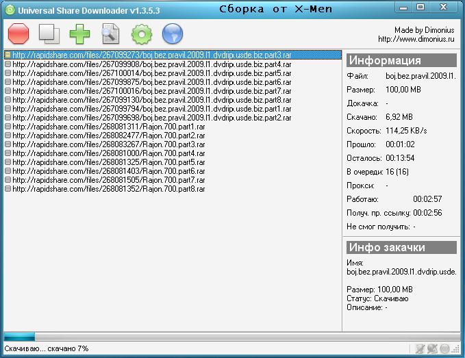Click first status bar tray icon

[x=420, y=349]
